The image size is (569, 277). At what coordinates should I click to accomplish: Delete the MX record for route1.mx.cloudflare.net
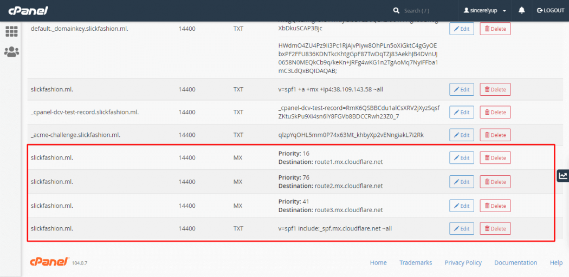coord(495,158)
